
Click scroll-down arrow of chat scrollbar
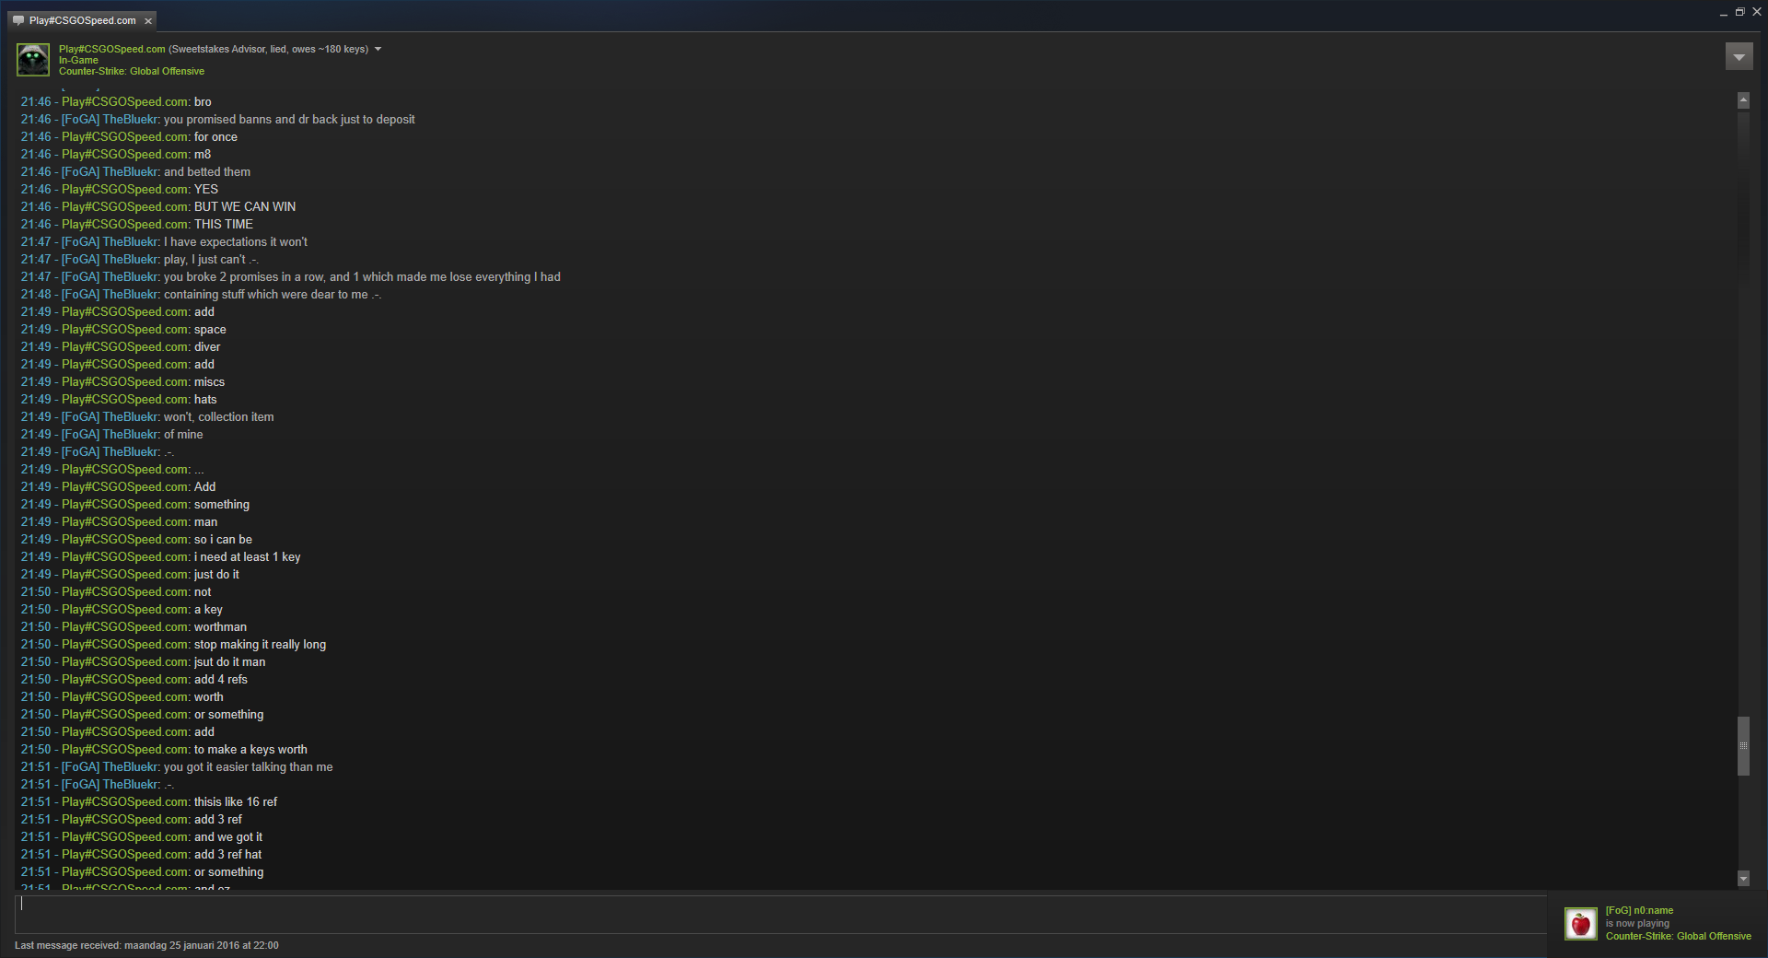tap(1743, 879)
